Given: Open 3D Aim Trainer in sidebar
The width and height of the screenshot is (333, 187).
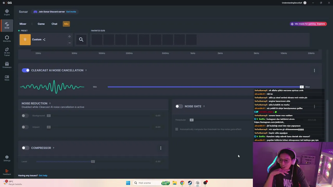Looking at the screenshot, I should (7, 52).
